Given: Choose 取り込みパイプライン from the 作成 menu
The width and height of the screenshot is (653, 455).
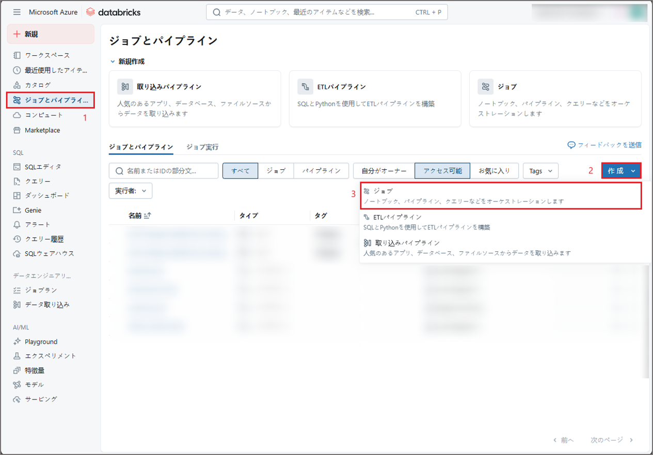Looking at the screenshot, I should click(505, 248).
